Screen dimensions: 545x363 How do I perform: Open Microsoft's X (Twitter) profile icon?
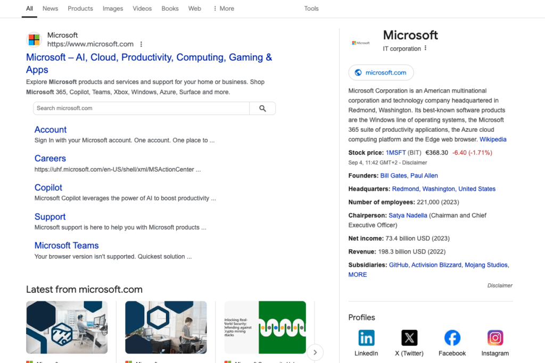409,337
